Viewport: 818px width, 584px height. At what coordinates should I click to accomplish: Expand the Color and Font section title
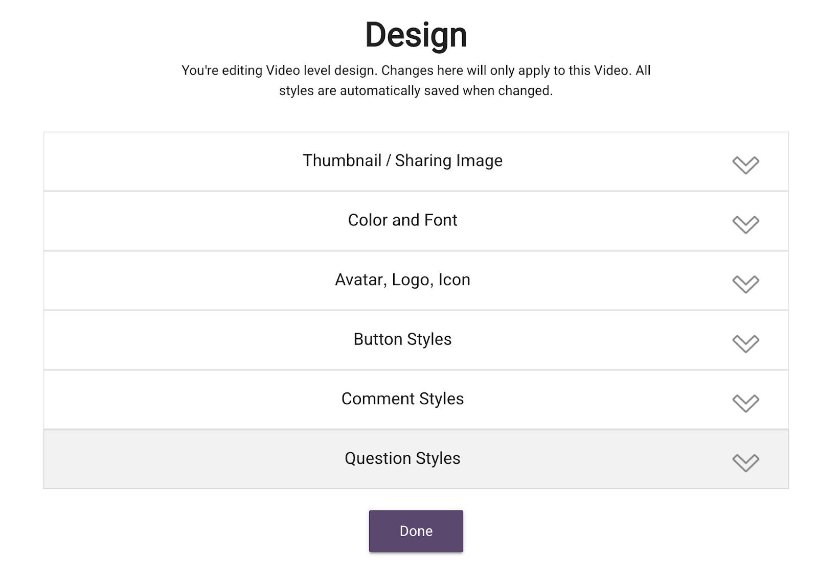[402, 220]
